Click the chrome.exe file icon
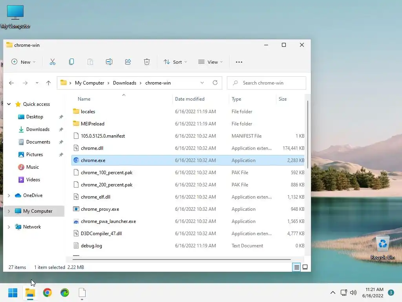 76,160
